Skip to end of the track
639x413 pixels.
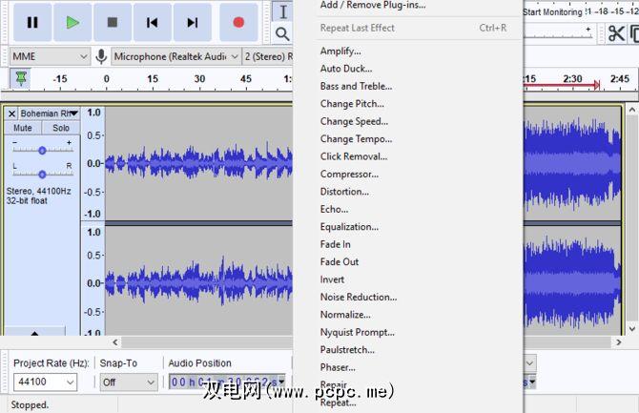coord(193,22)
